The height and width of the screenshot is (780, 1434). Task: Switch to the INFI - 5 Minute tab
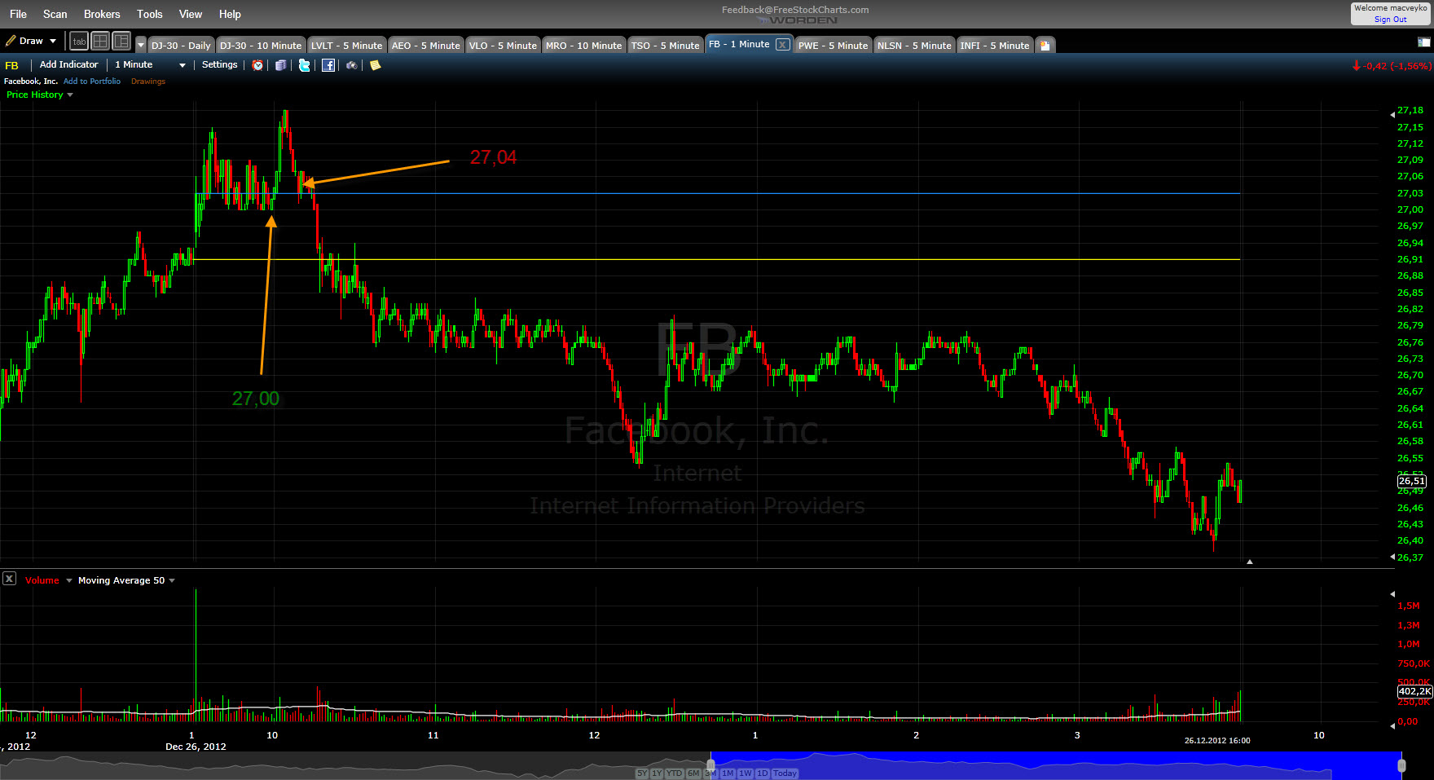click(x=994, y=45)
